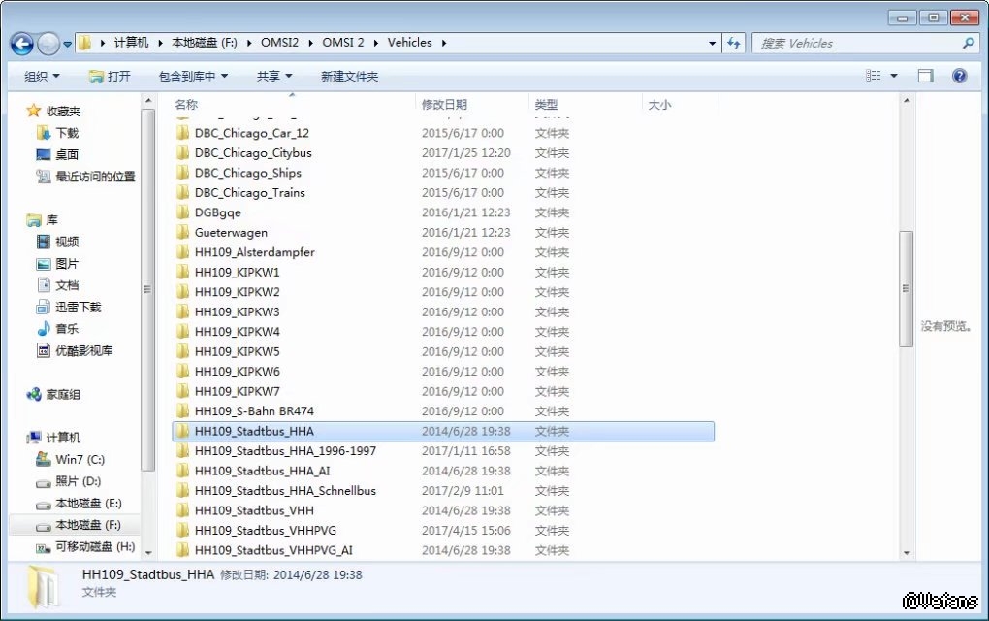The width and height of the screenshot is (989, 621).
Task: Open recent locations dropdown beside navigation arrows
Action: tap(68, 45)
